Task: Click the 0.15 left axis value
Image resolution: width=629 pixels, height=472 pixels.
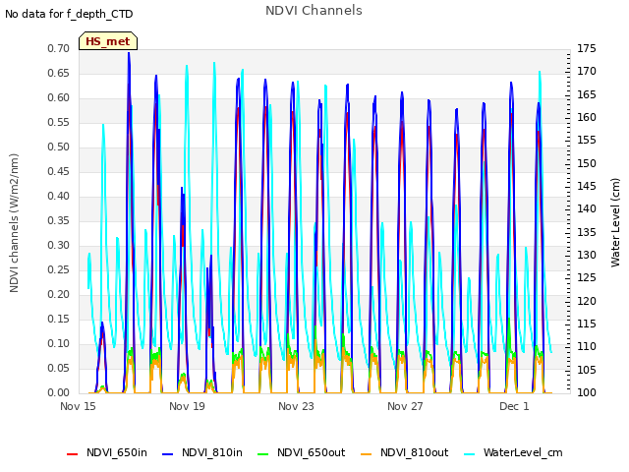Action: [59, 319]
